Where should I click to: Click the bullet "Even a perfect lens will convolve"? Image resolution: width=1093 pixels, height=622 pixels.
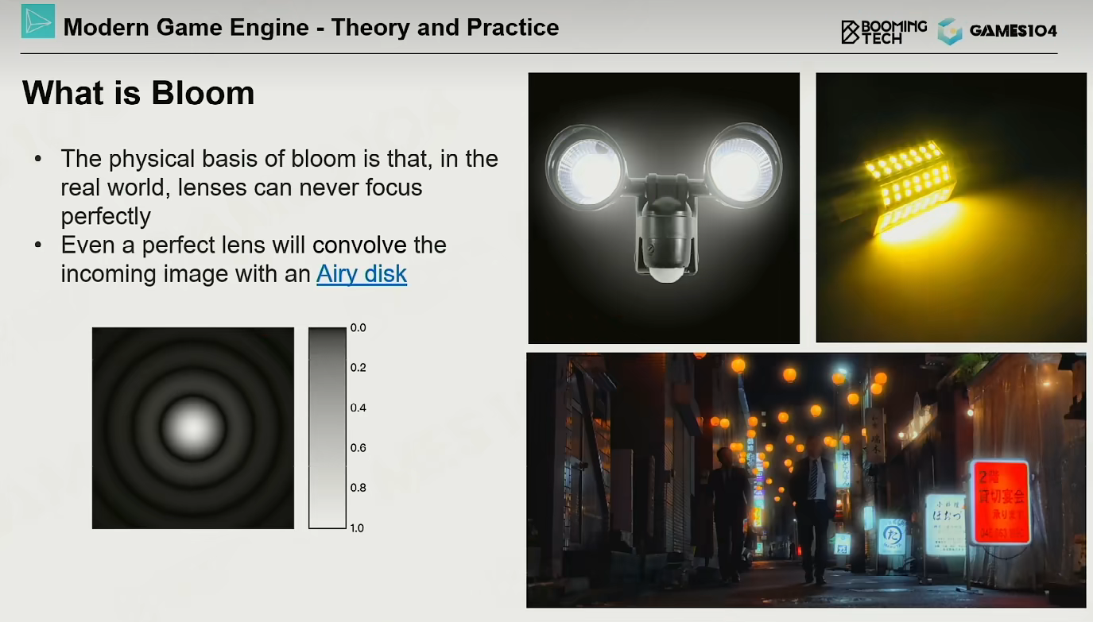coord(253,259)
